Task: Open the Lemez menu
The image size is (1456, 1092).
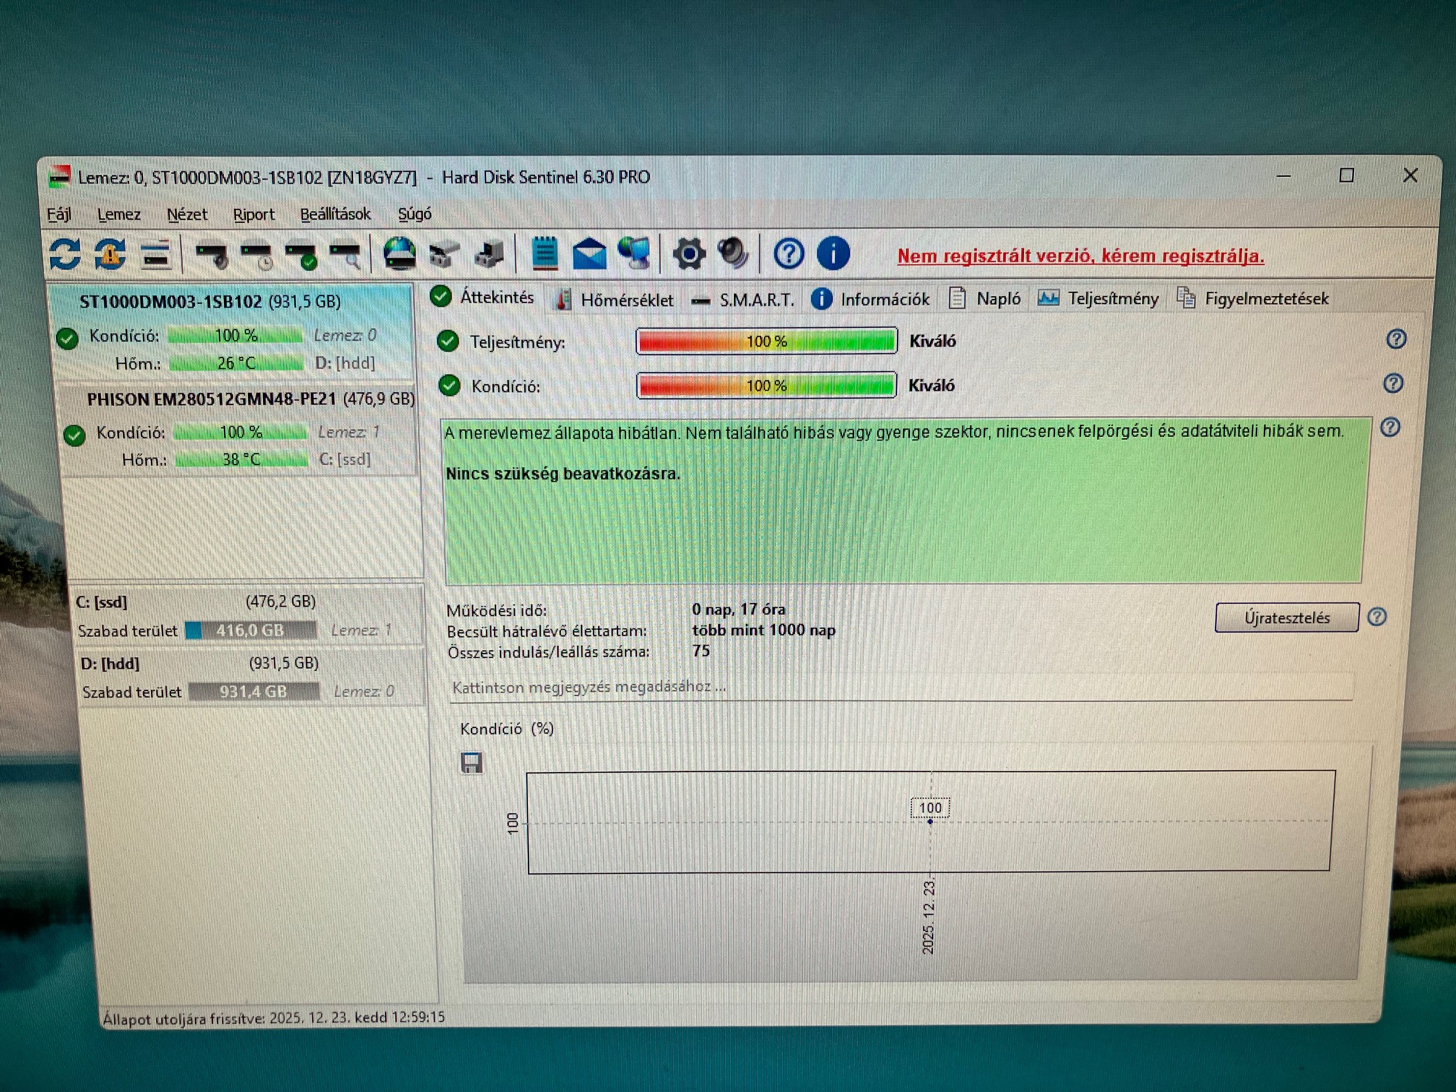Action: (x=118, y=214)
